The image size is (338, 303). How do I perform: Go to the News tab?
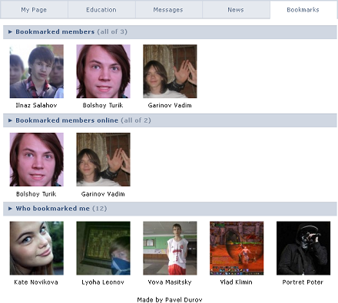pyautogui.click(x=236, y=10)
